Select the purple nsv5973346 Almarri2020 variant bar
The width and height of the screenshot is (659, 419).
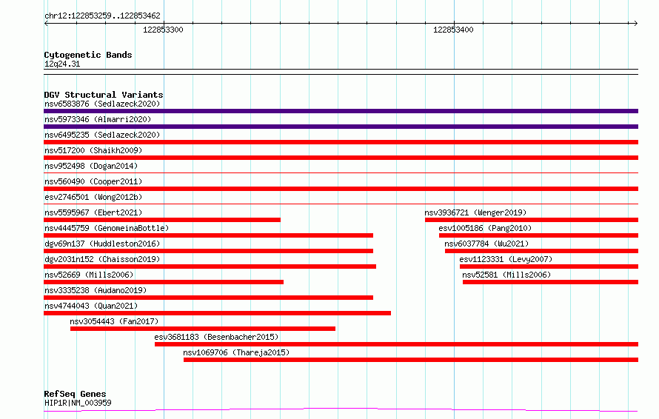tap(341, 127)
